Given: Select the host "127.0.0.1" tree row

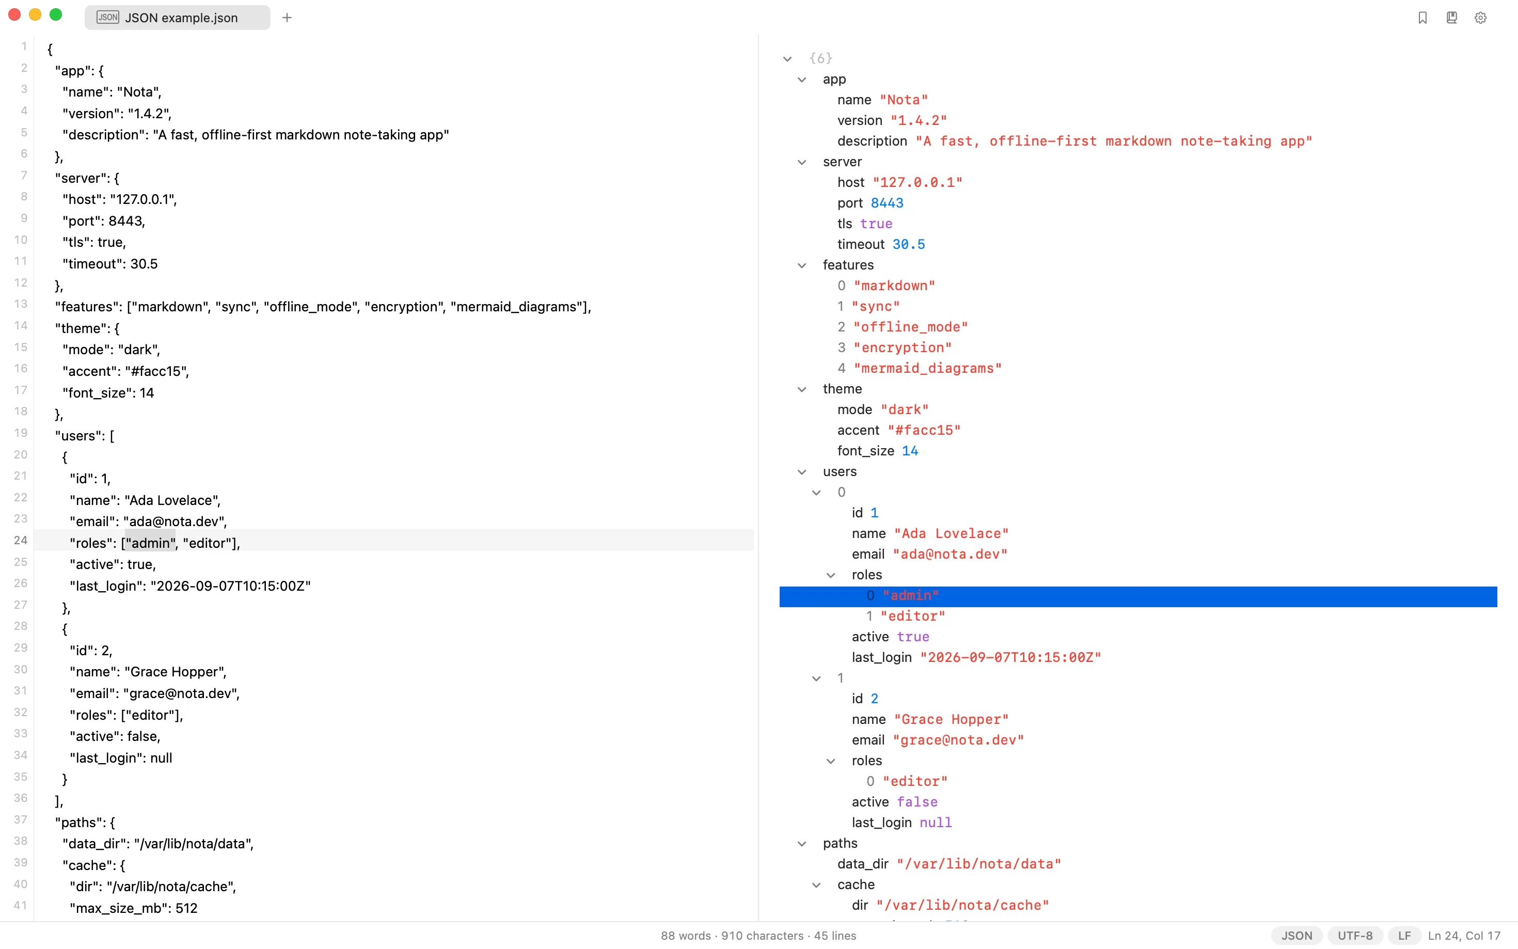Looking at the screenshot, I should coord(1137,183).
